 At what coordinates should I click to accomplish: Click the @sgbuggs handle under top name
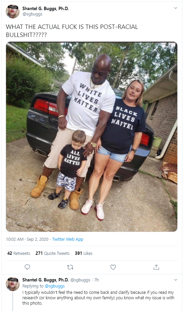(32, 14)
